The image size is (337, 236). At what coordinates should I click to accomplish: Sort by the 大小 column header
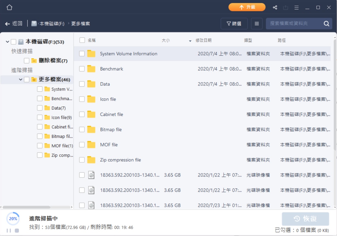166,40
